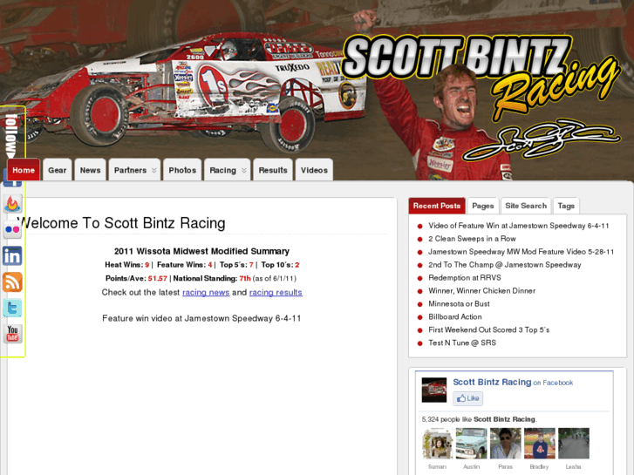Go to the Videos menu item
This screenshot has width=634, height=475.
(314, 170)
